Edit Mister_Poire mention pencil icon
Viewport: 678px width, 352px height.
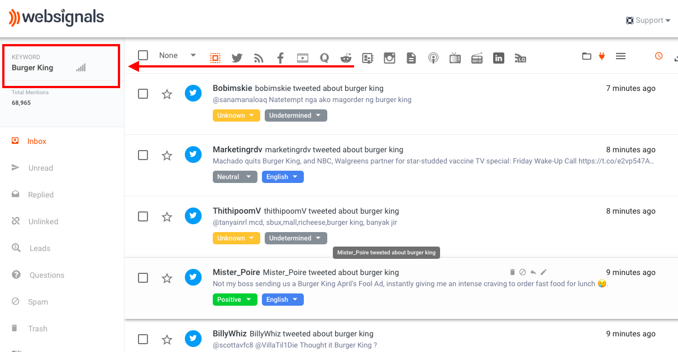(x=543, y=272)
